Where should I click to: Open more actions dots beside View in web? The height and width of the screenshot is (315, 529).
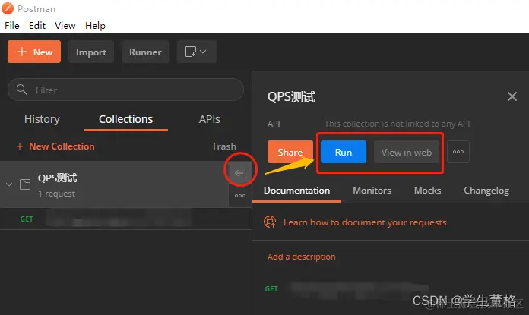[458, 152]
